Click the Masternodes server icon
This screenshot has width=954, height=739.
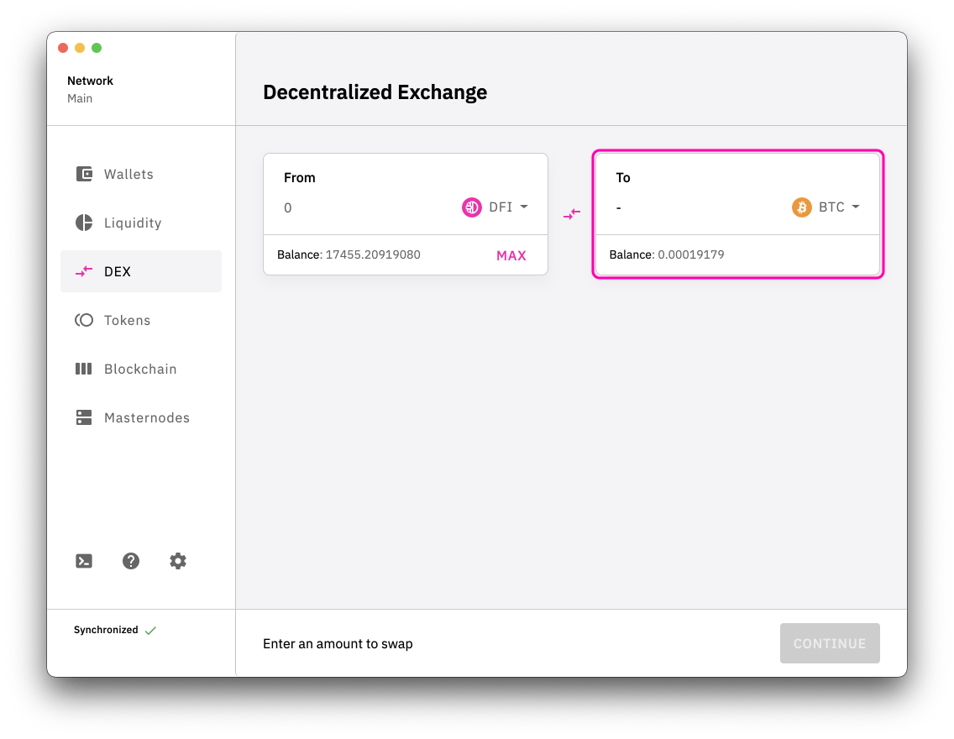[x=84, y=418]
